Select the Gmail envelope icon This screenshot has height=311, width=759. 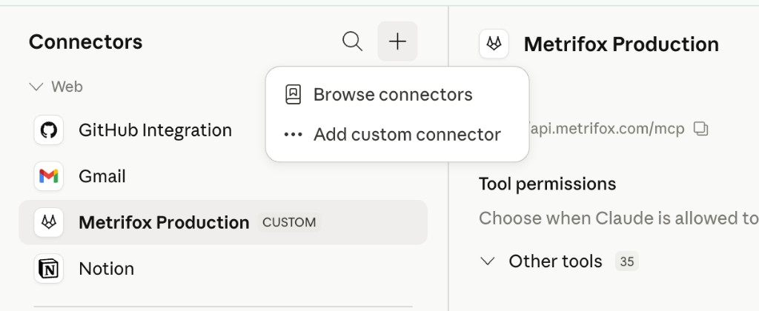(x=49, y=176)
